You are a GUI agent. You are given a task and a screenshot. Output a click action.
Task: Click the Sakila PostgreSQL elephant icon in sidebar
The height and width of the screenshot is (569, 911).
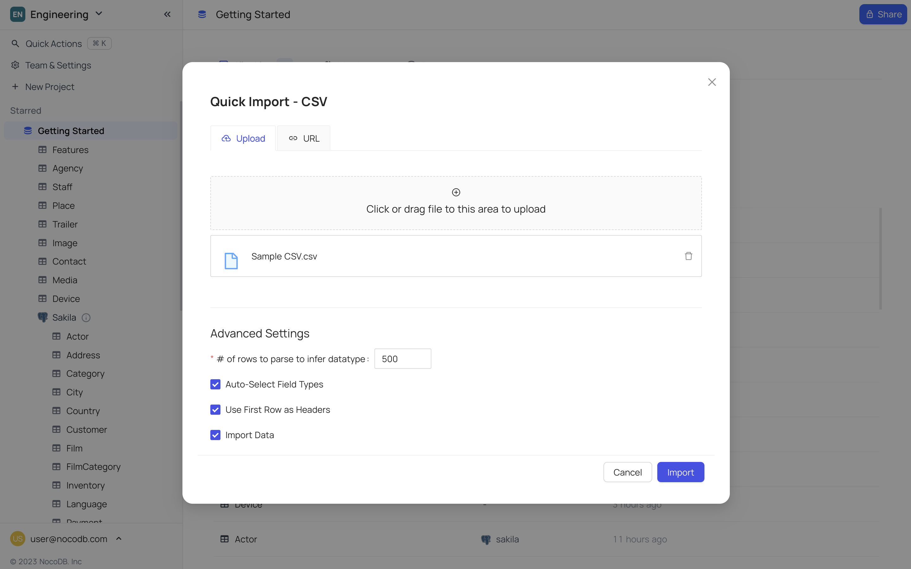pyautogui.click(x=42, y=317)
